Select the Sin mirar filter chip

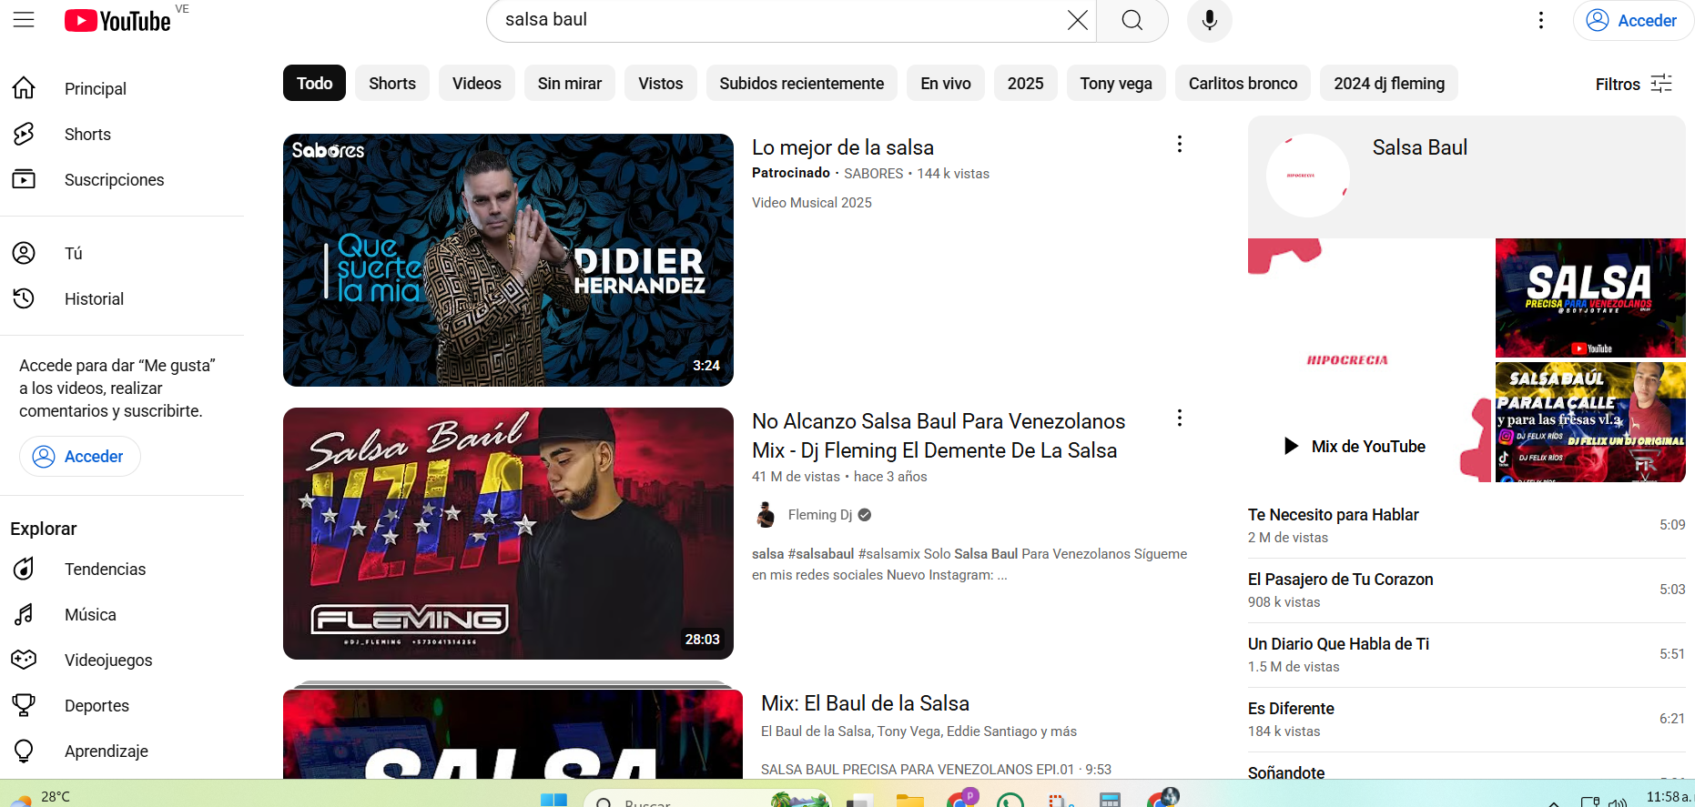(x=570, y=83)
